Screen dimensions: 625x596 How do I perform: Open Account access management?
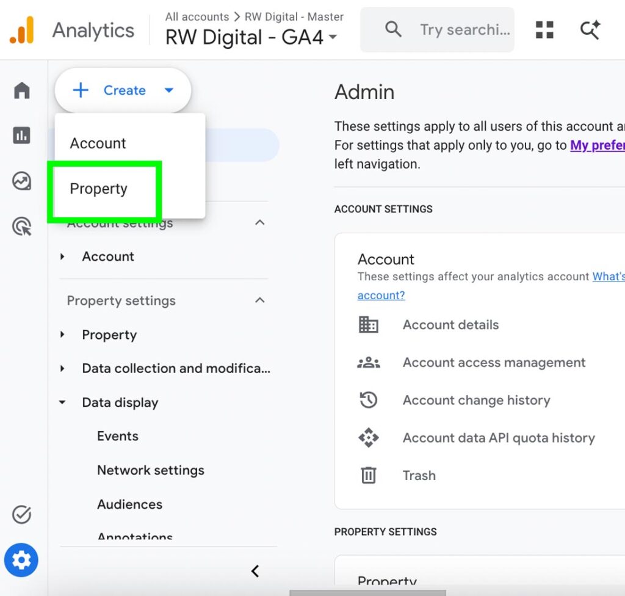(x=494, y=362)
